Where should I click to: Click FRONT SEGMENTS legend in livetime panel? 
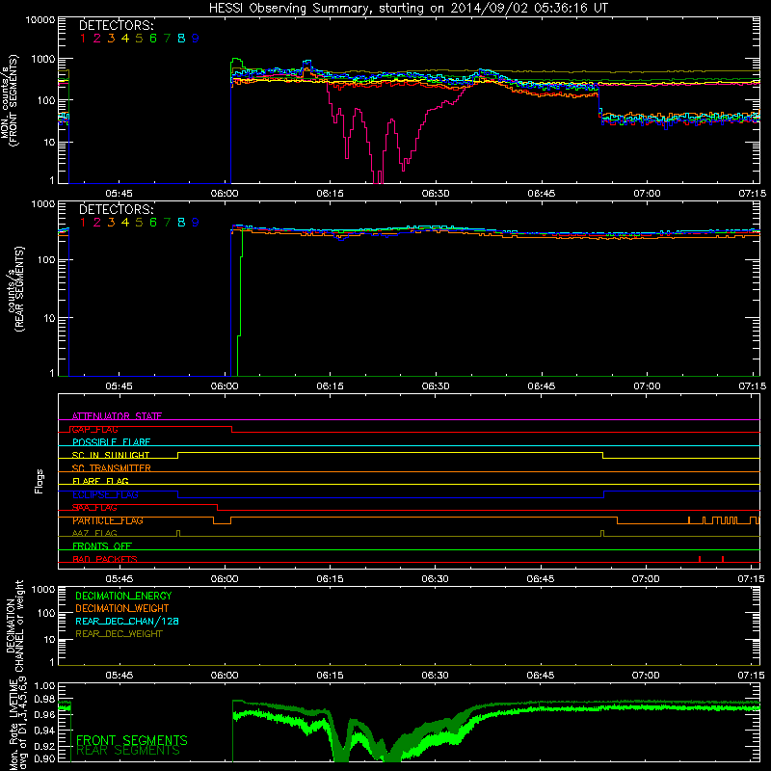point(132,740)
